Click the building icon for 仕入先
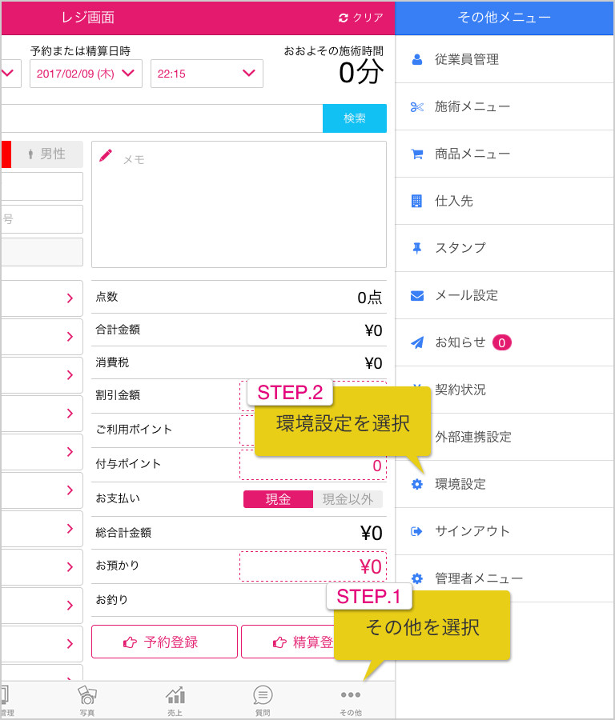The image size is (615, 720). tap(416, 201)
